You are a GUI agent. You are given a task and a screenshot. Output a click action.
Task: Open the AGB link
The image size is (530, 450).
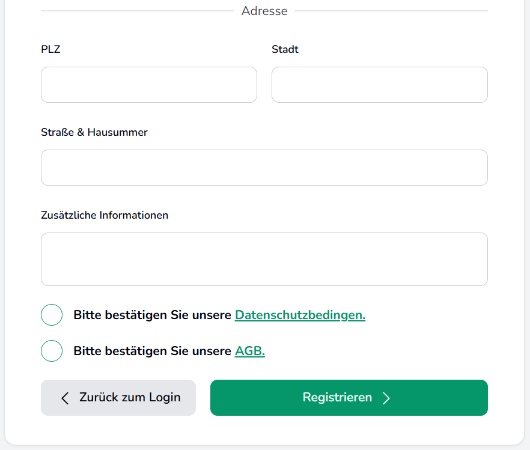(x=249, y=351)
